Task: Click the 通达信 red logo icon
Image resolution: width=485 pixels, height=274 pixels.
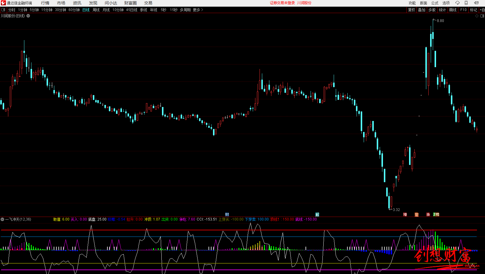Action: point(3,3)
